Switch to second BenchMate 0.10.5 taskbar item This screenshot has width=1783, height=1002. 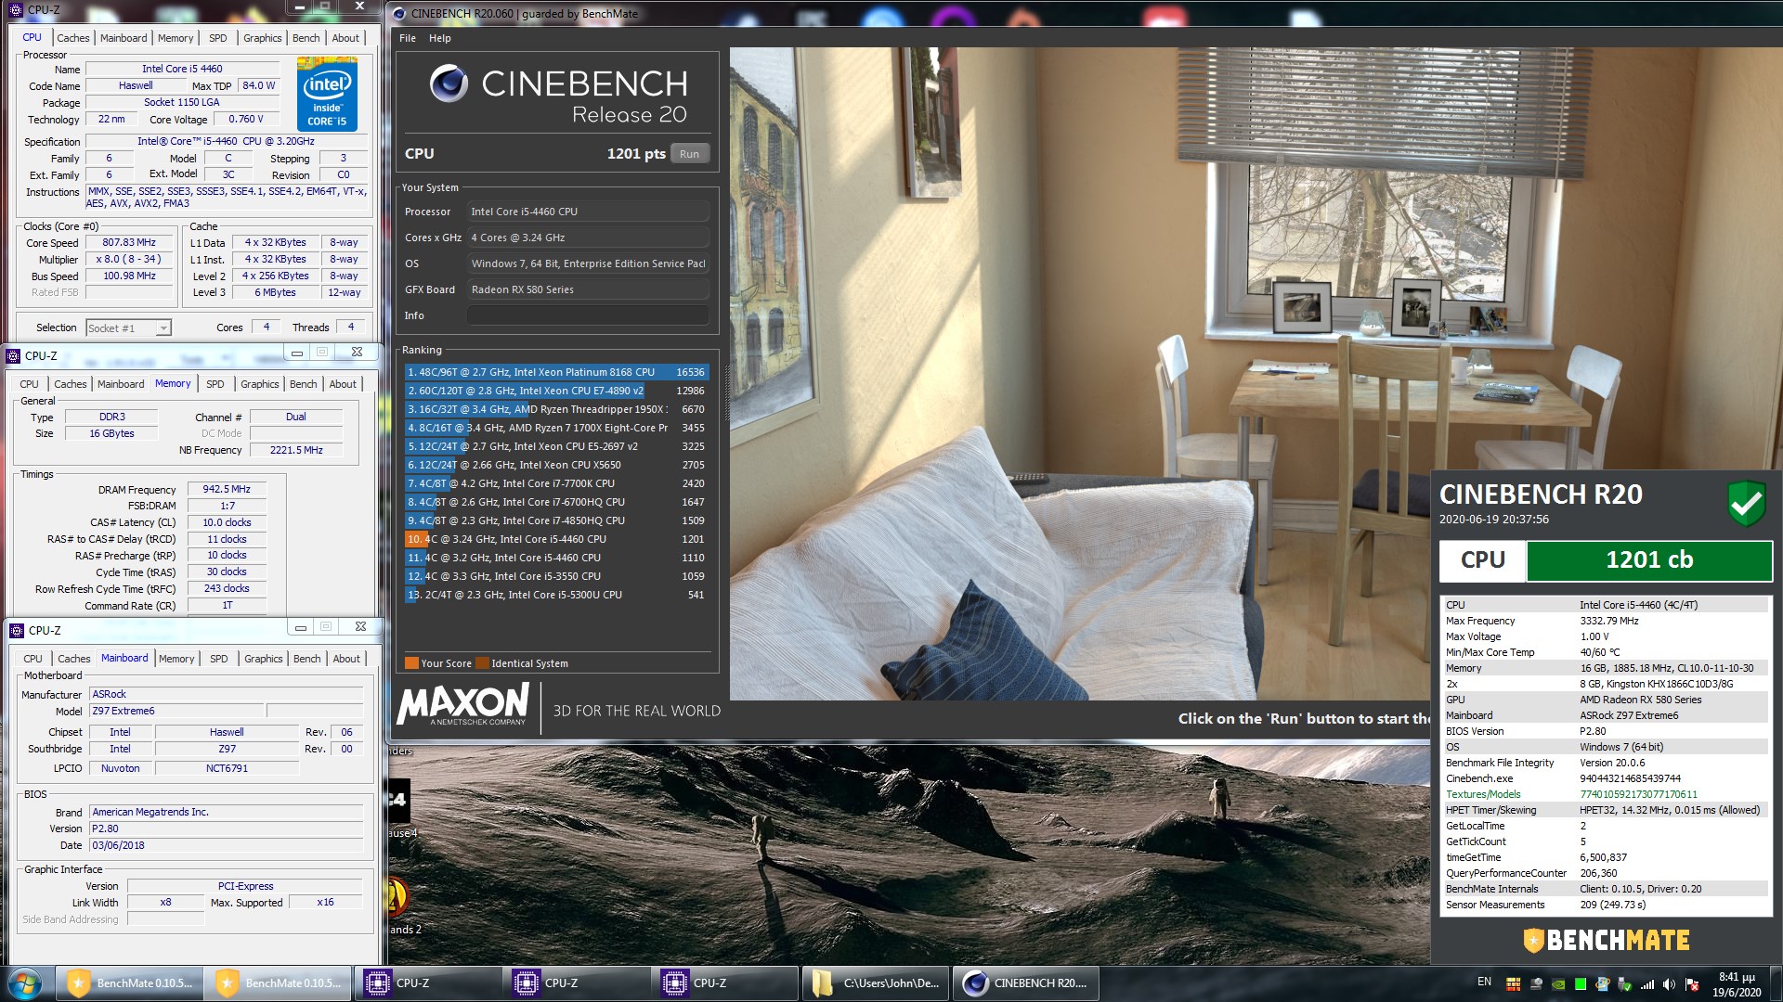pos(278,983)
